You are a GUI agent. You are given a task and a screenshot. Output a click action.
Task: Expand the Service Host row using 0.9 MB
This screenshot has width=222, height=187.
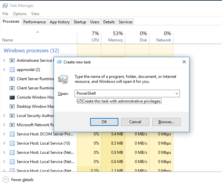pyautogui.click(x=4, y=152)
